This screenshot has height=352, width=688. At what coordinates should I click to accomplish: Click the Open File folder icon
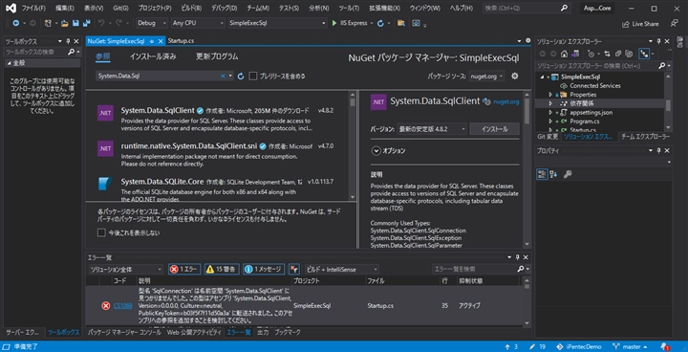(65, 23)
